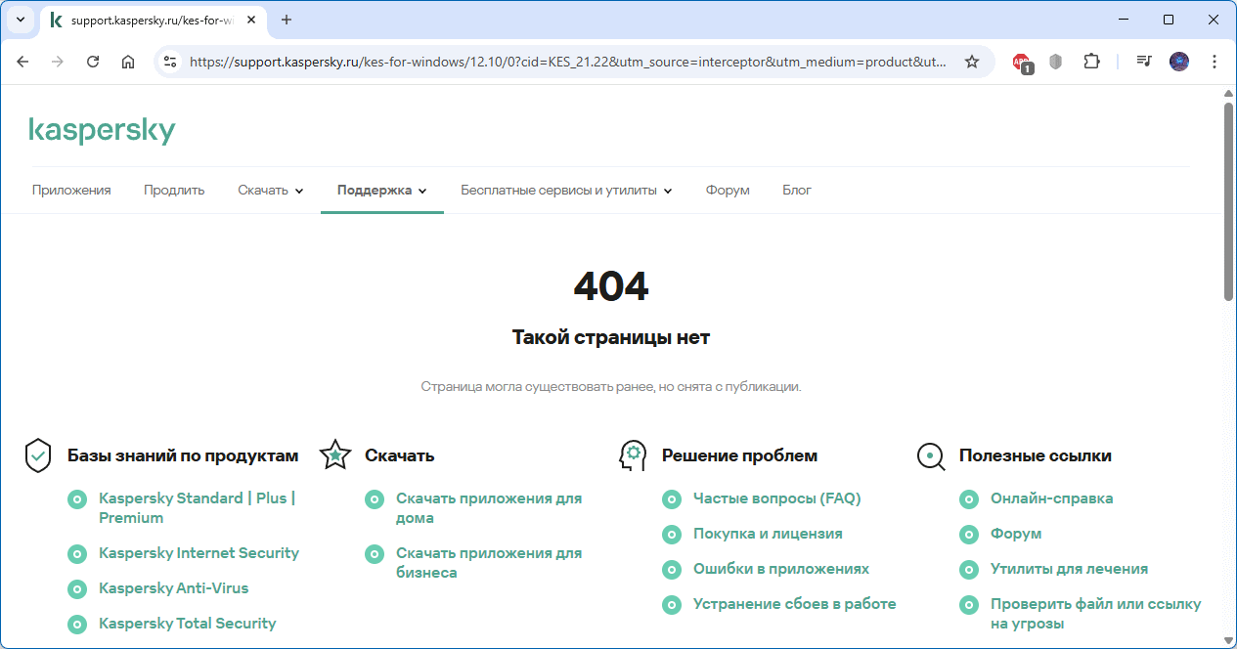Open Kaspersky Standard | Plus | Premium link
Viewport: 1237px width, 649px height.
pos(197,508)
